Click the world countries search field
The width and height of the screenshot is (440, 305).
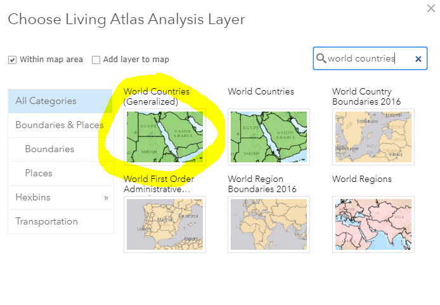(x=370, y=58)
